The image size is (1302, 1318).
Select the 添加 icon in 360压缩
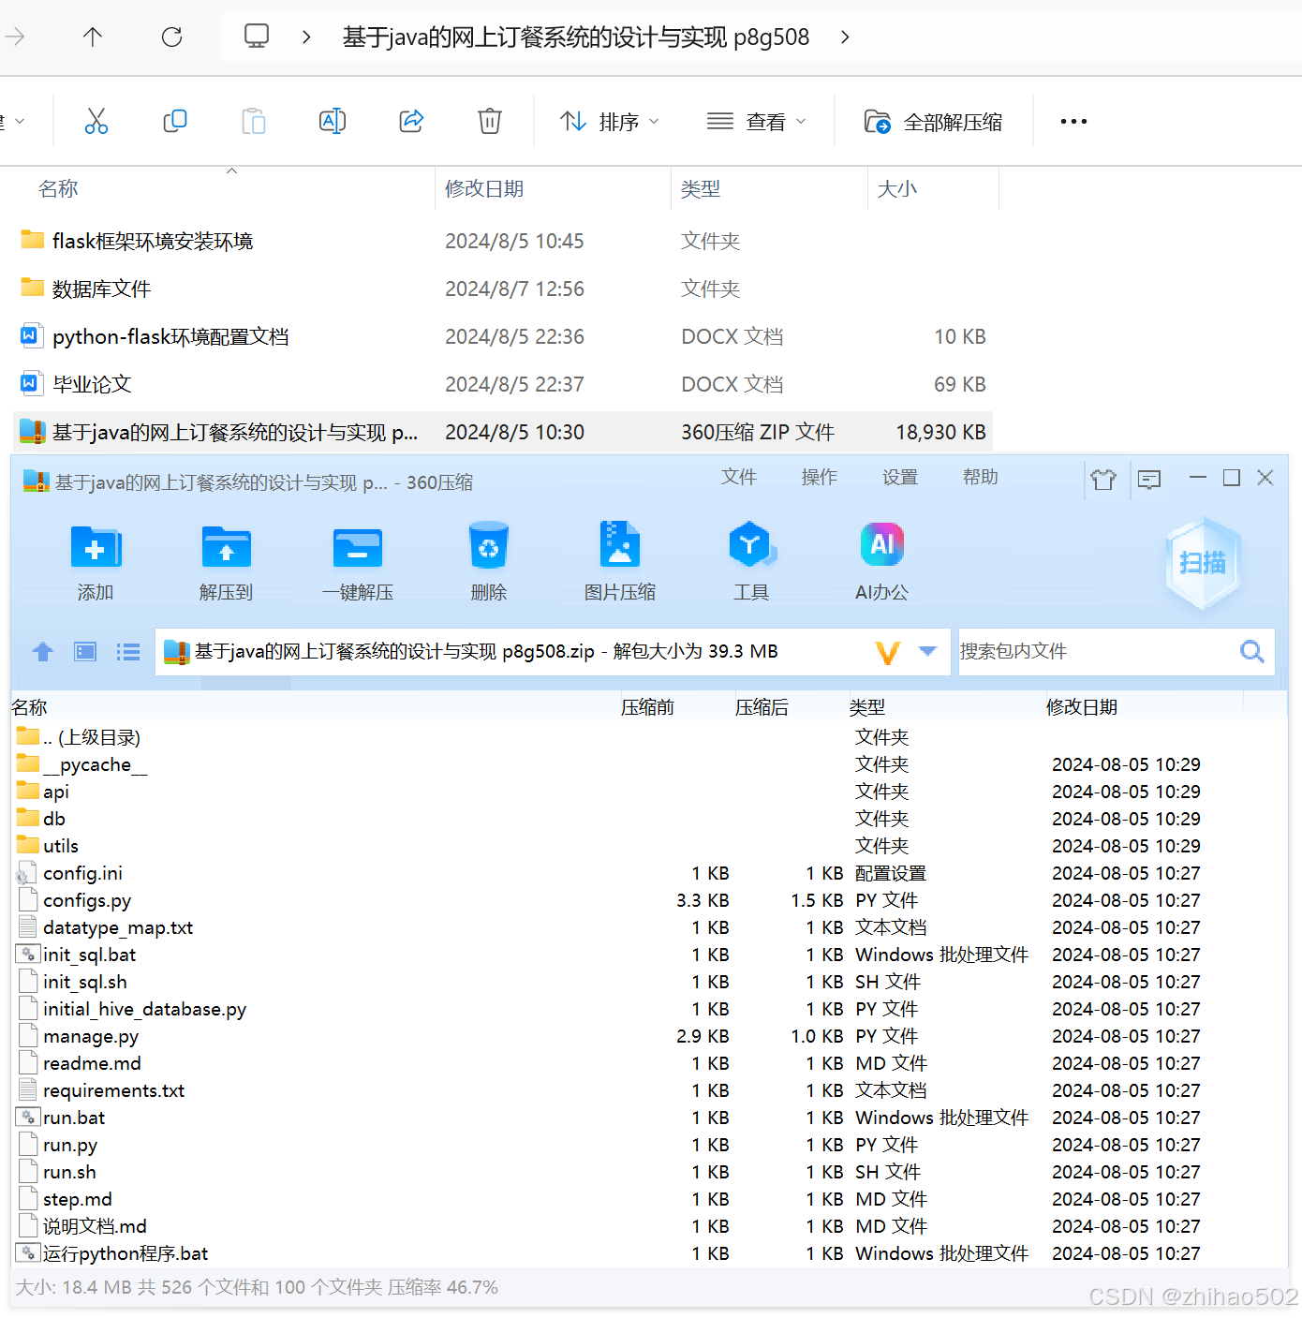tap(95, 559)
